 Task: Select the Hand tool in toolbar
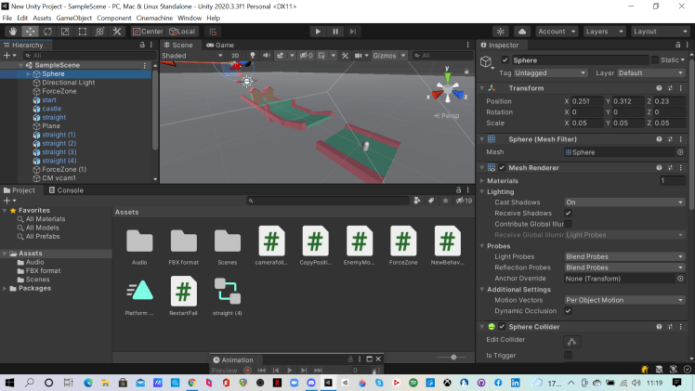point(13,32)
